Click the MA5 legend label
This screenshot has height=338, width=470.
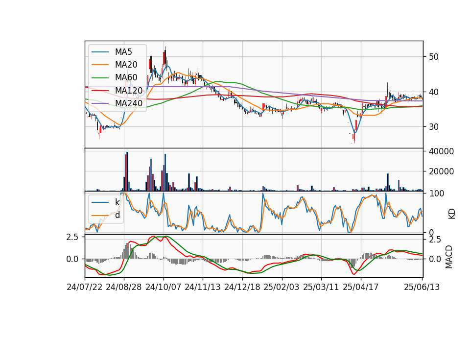click(x=123, y=52)
